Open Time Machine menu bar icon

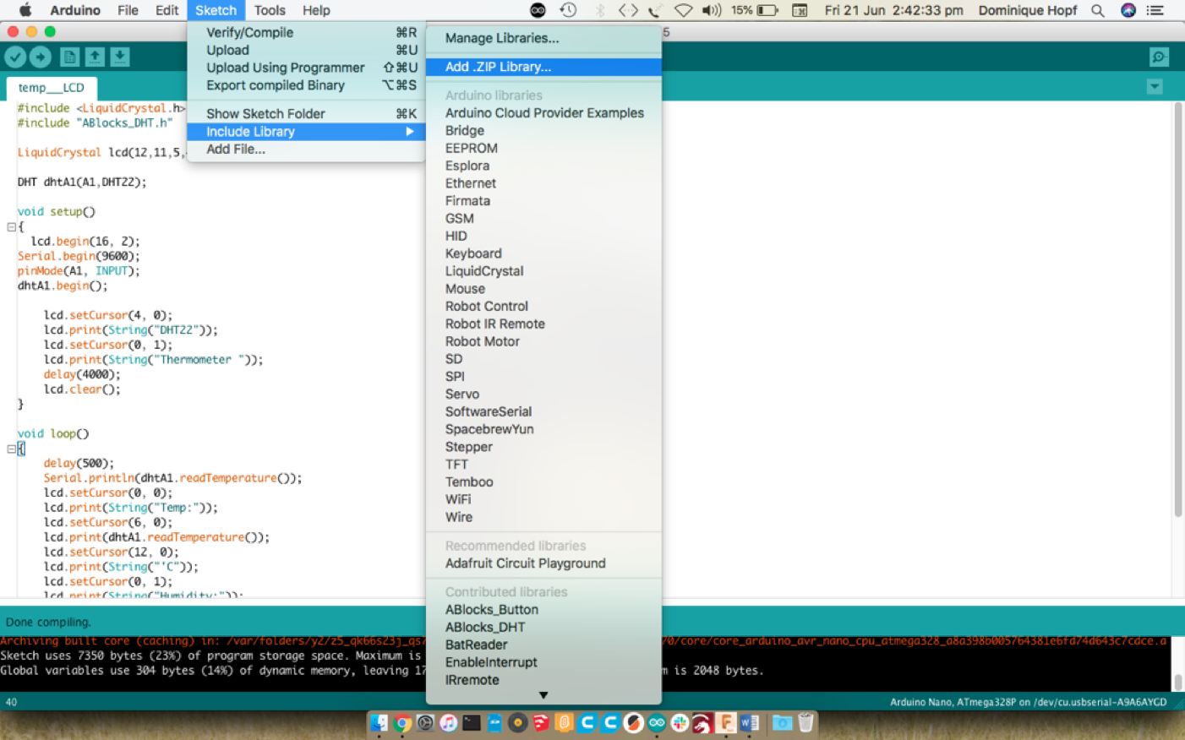coord(568,10)
